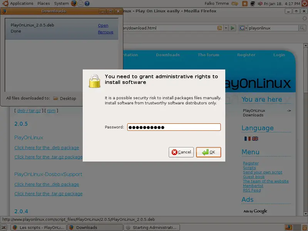Click the RSS Feed link in sidebar
The image size is (308, 231).
pyautogui.click(x=252, y=190)
